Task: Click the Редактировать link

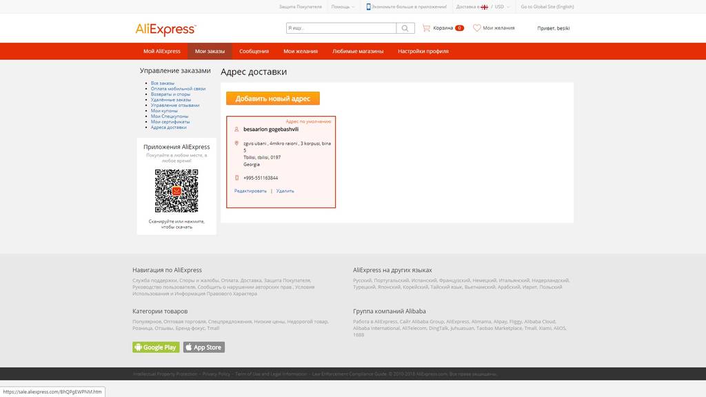Action: pyautogui.click(x=250, y=191)
